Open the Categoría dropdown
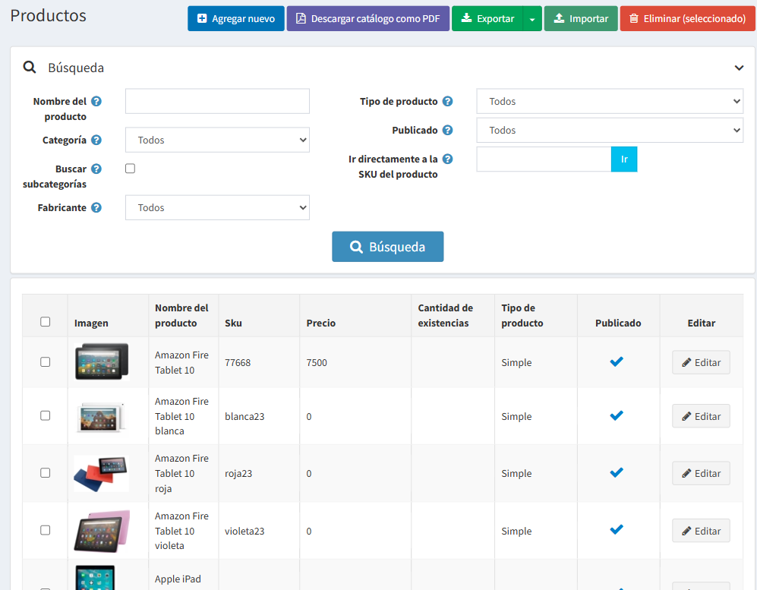 pos(217,140)
